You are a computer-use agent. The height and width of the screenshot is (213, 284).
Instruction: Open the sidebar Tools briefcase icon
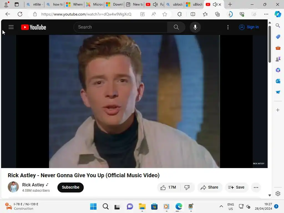coord(278,48)
